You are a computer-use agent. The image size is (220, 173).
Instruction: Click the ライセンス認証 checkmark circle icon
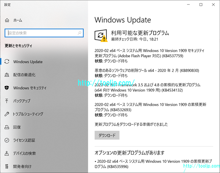click(x=7, y=140)
